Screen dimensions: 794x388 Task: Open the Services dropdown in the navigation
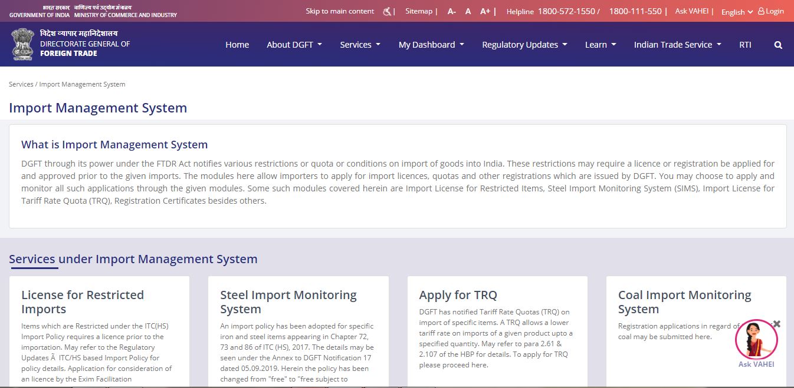click(360, 44)
